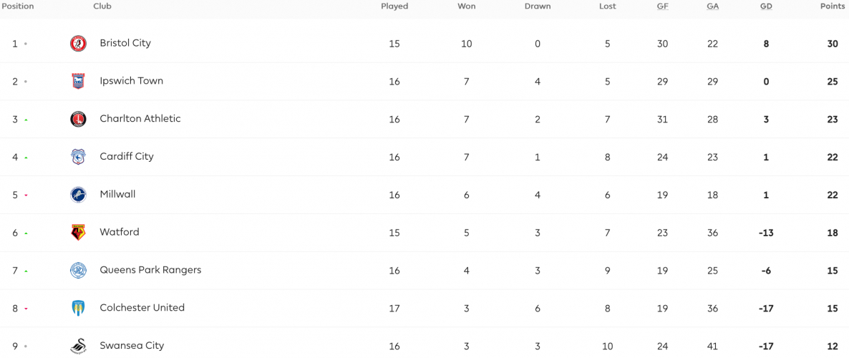Click the red down arrow beside position 5
The height and width of the screenshot is (358, 849).
[x=26, y=195]
